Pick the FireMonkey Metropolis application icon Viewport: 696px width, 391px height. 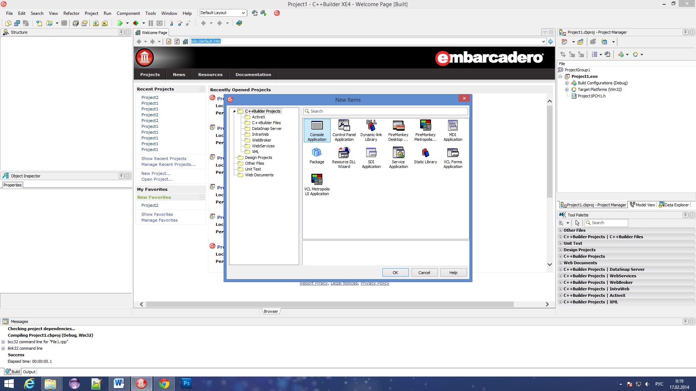point(425,131)
